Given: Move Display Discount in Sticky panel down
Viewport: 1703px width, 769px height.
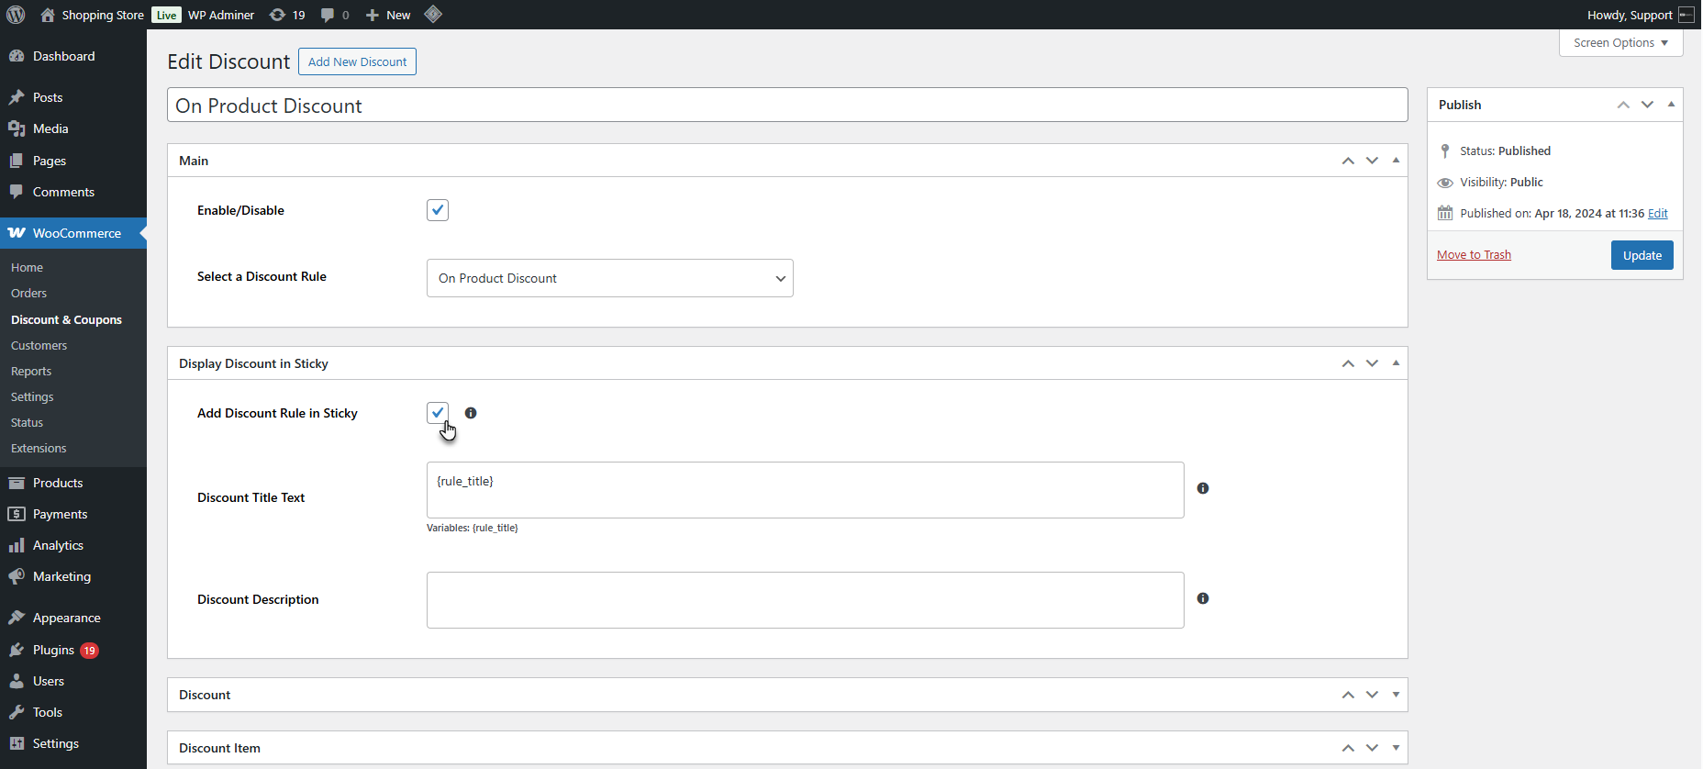Looking at the screenshot, I should (1372, 363).
